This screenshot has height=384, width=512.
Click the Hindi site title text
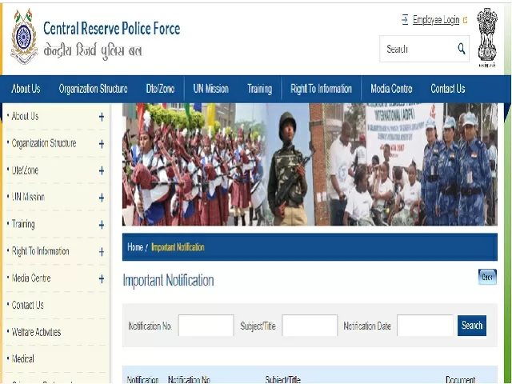(x=93, y=51)
